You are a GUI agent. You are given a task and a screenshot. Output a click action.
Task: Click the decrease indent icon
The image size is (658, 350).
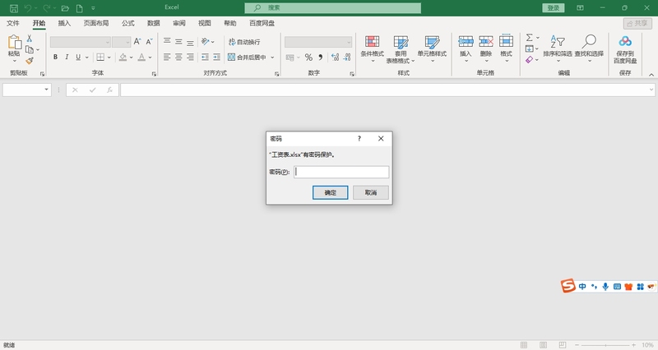coord(205,57)
